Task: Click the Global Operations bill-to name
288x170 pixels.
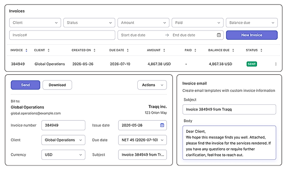Action: (27, 107)
